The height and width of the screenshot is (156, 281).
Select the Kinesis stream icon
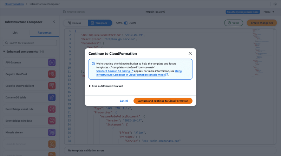[x=52, y=133]
